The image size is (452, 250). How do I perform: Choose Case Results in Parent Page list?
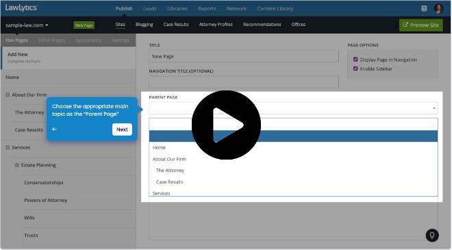[x=170, y=182]
